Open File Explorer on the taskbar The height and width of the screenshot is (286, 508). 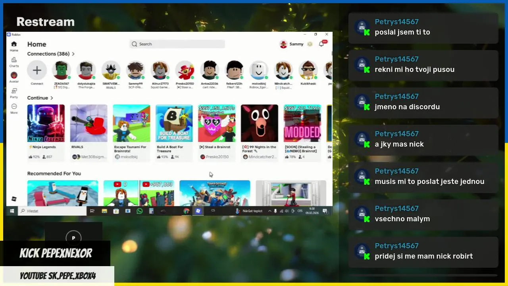pos(104,211)
